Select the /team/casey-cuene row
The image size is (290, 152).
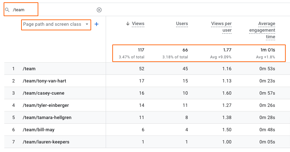point(43,93)
